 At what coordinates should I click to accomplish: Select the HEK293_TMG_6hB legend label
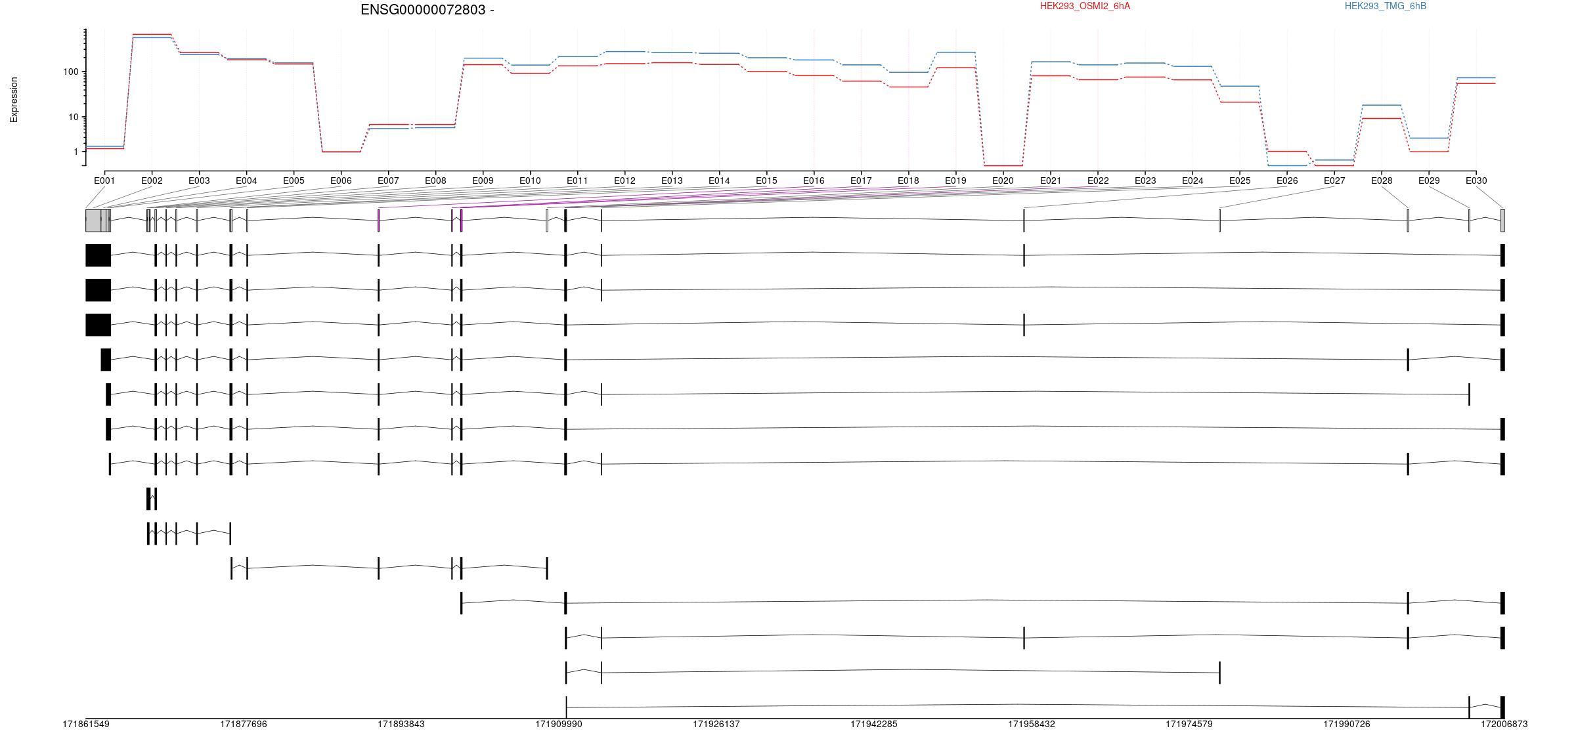coord(1386,6)
